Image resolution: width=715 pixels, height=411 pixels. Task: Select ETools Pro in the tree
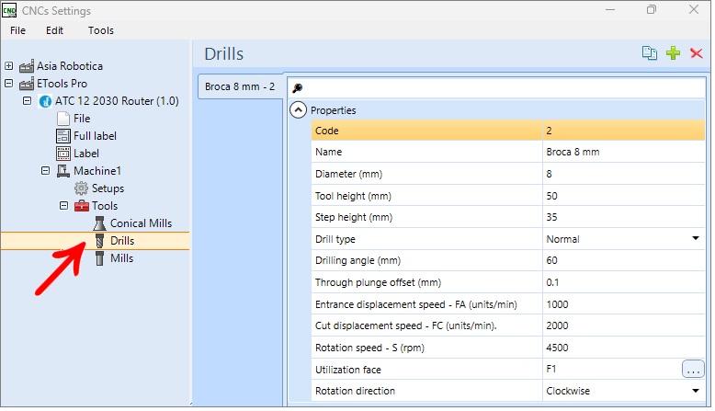[x=62, y=84]
